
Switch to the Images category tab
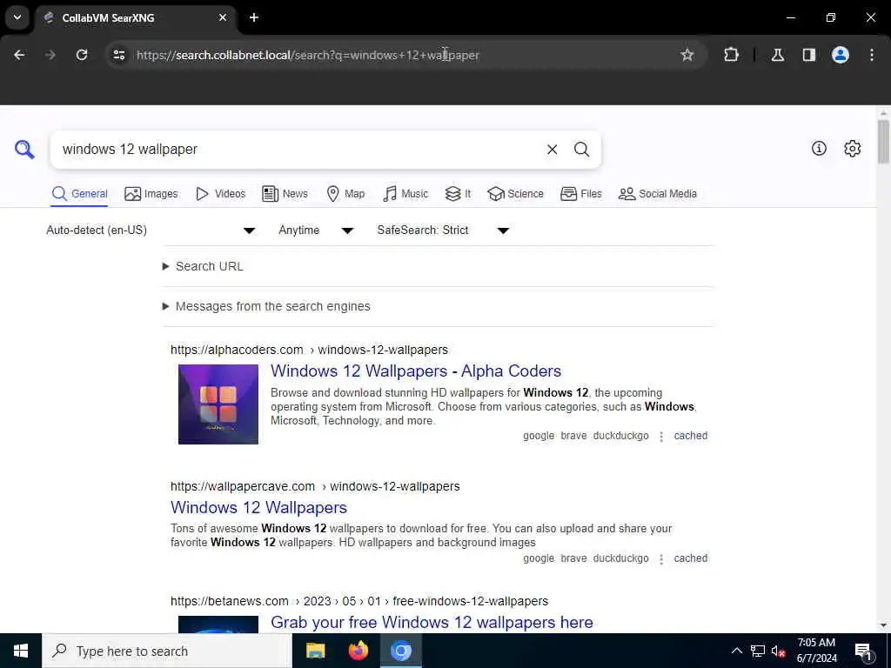click(x=151, y=194)
